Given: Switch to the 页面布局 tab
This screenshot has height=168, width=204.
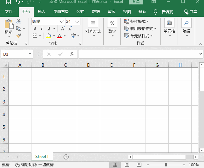Looking at the screenshot, I should coord(61,12).
